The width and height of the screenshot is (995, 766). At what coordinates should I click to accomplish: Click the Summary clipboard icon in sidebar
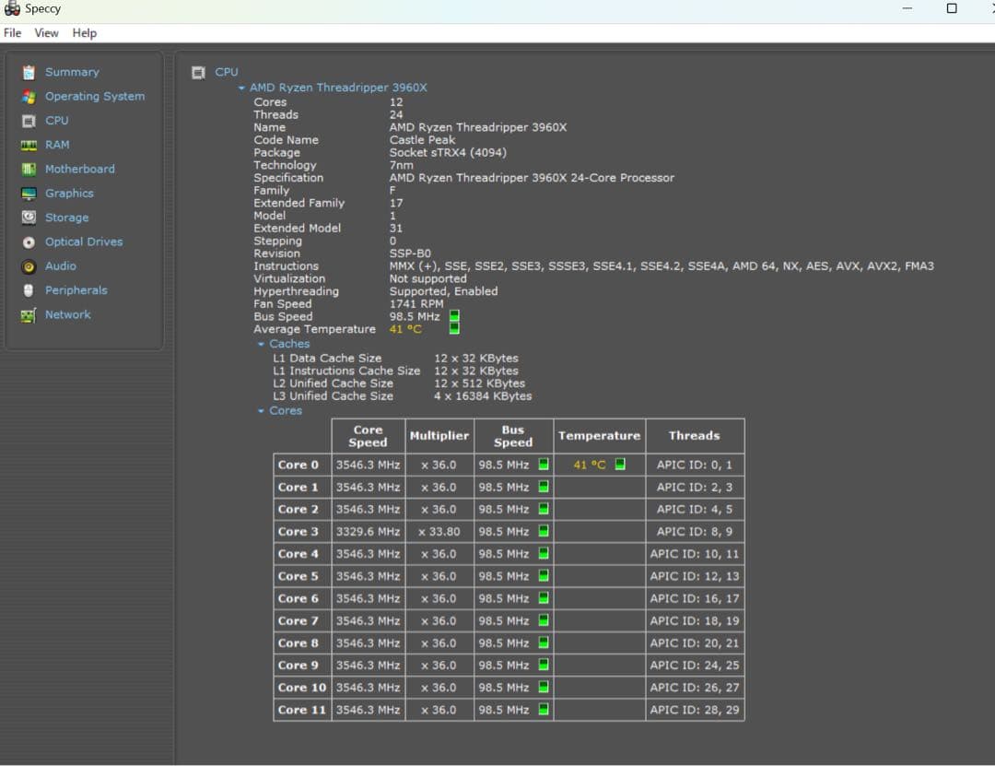coord(29,73)
